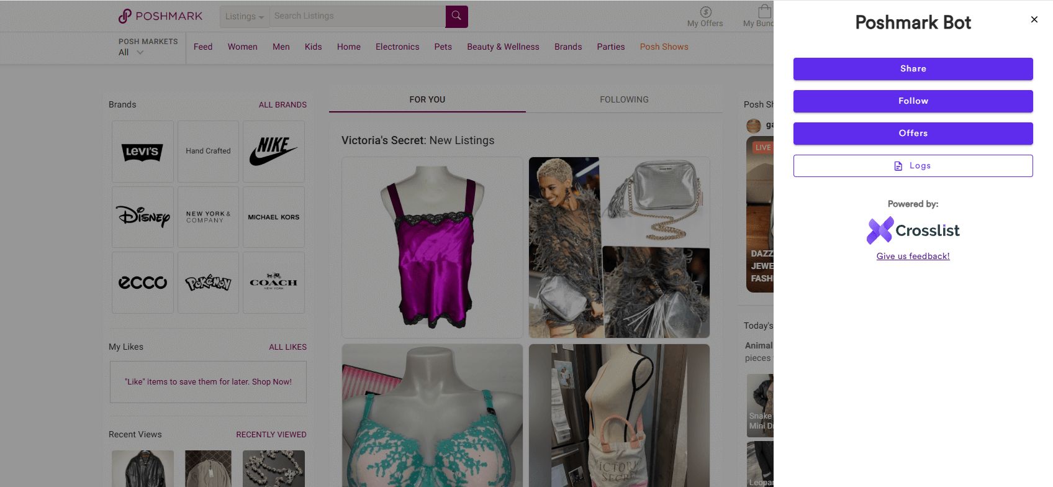The width and height of the screenshot is (1053, 487).
Task: Open the Logs button
Action: coord(913,166)
